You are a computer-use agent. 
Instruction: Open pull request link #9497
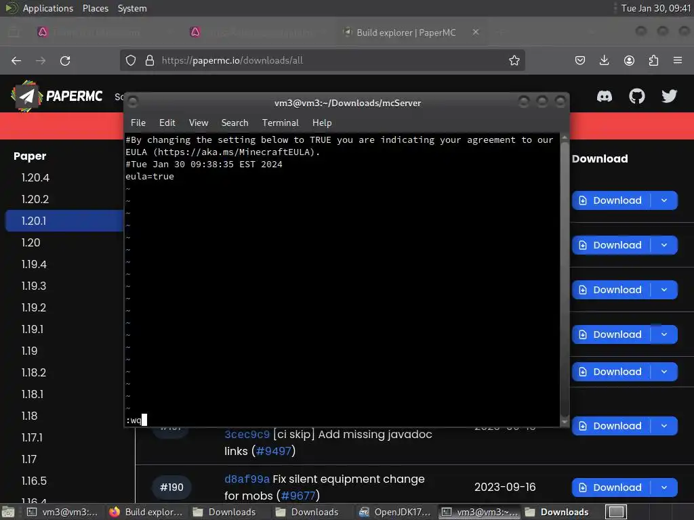tap(274, 452)
